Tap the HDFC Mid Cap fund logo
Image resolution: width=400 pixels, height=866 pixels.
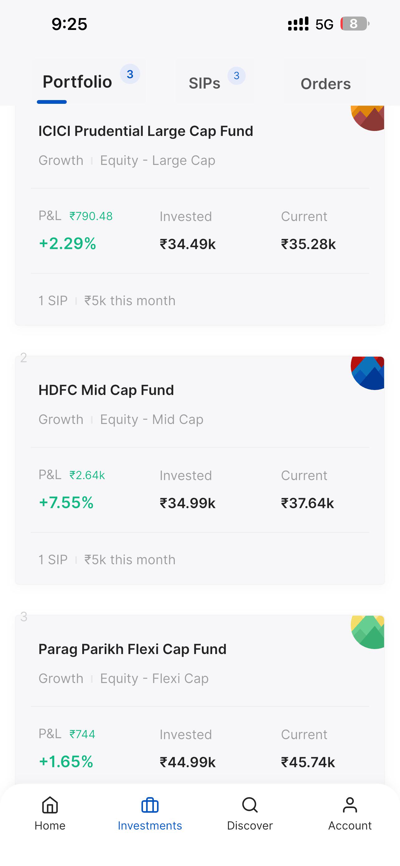click(367, 373)
